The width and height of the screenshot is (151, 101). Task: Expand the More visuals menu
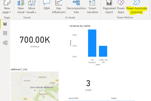31,7
